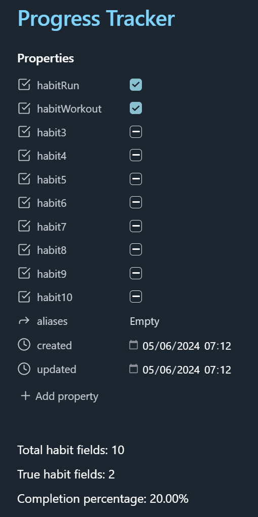Click the clock icon beside updated

tap(24, 368)
